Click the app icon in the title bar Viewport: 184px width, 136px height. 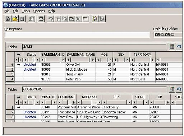click(x=5, y=5)
